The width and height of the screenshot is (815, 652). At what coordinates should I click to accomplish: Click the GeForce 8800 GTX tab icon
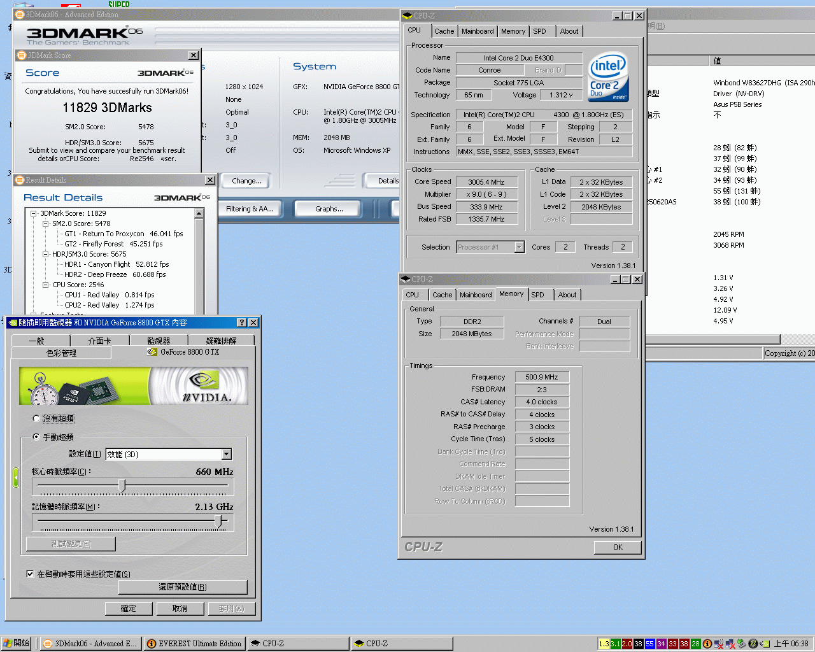tap(152, 351)
